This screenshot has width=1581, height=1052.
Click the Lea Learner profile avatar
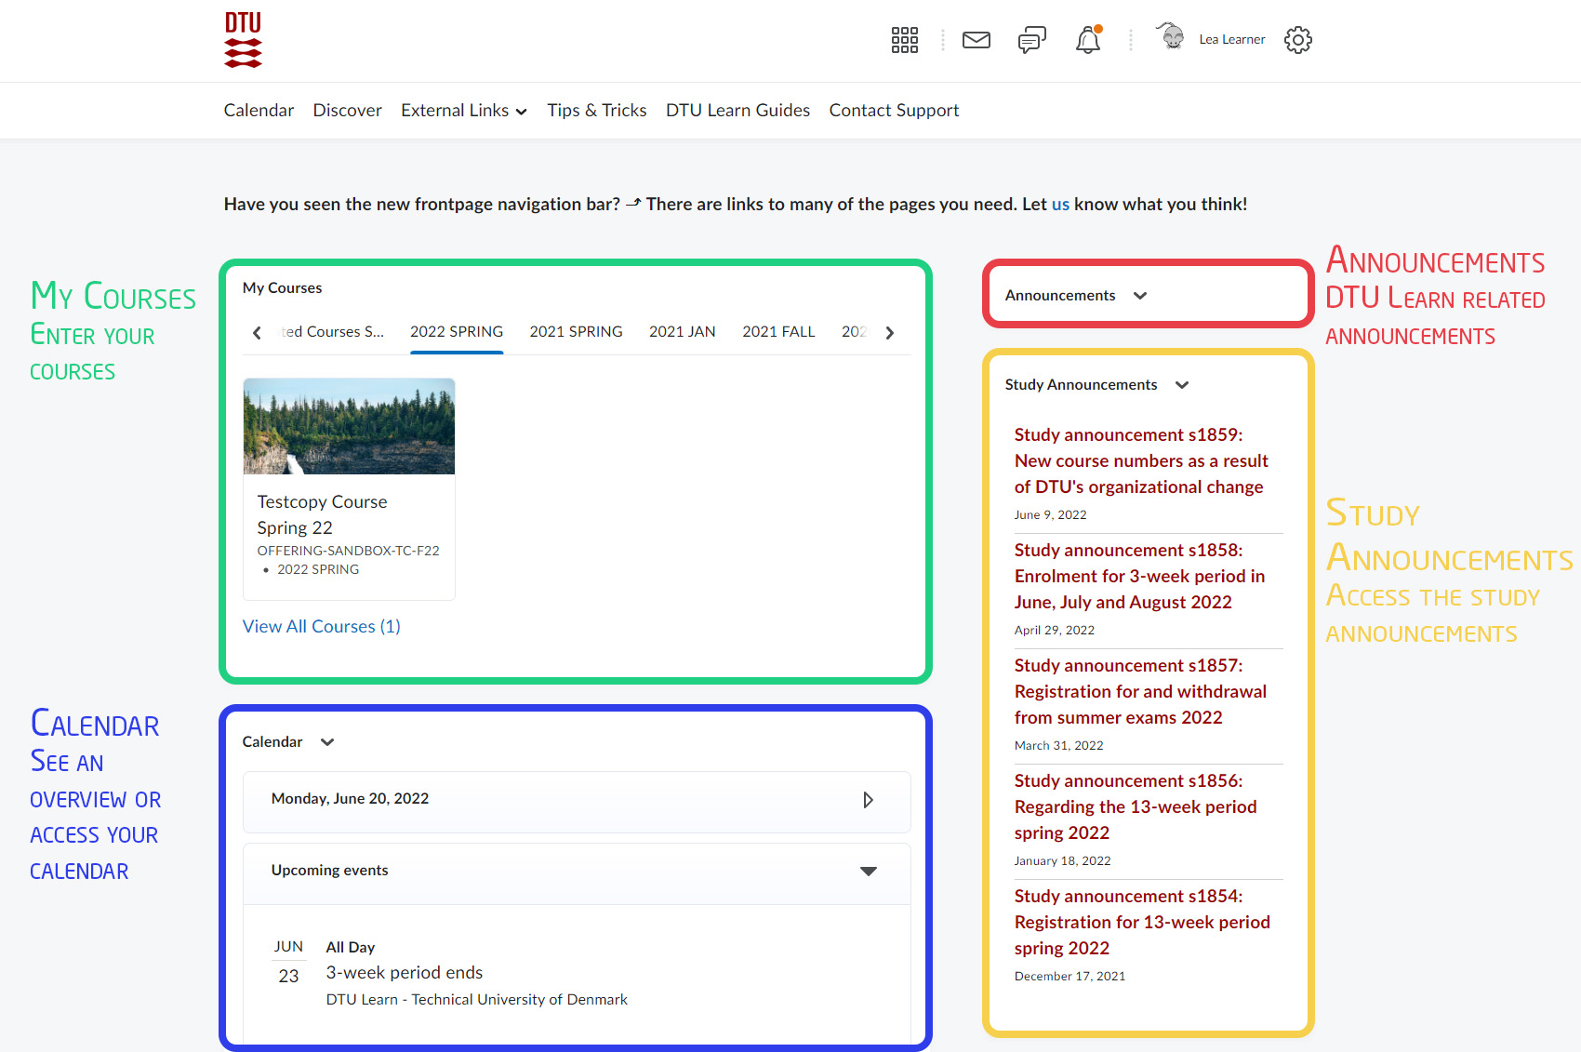point(1172,38)
